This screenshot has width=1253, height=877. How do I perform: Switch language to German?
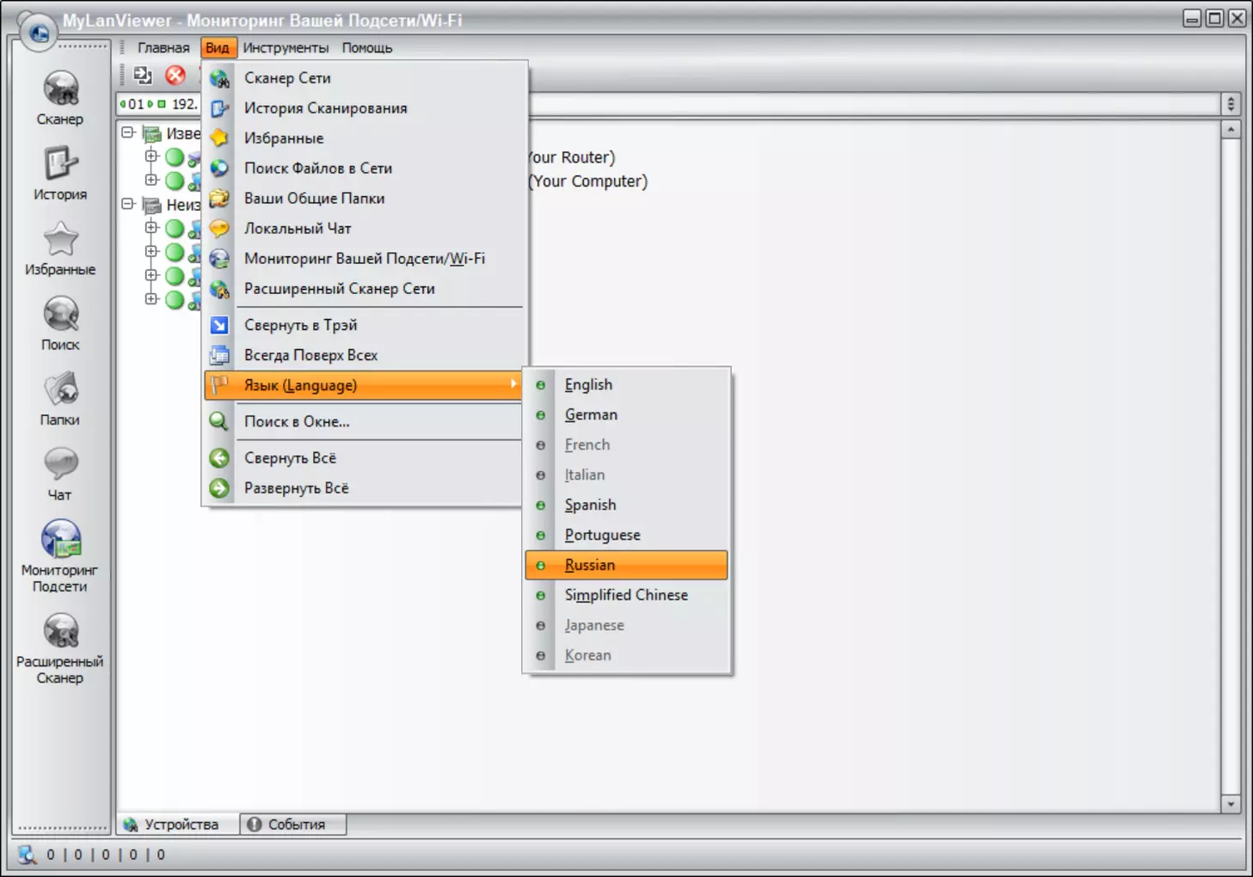tap(627, 415)
